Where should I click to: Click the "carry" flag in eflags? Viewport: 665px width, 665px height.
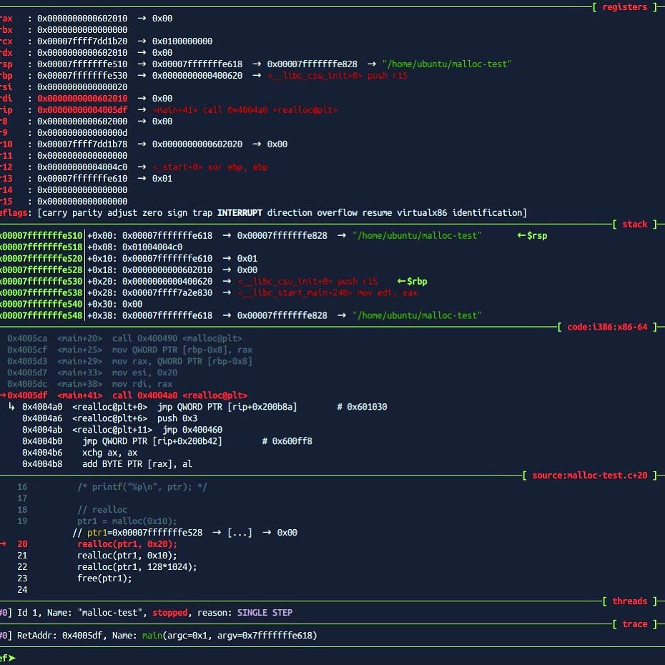coord(55,213)
